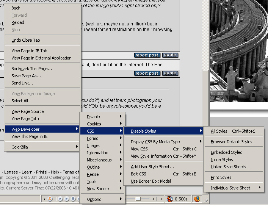This screenshot has width=268, height=205.
Task: Expand the Tools submenu
Action: [102, 182]
